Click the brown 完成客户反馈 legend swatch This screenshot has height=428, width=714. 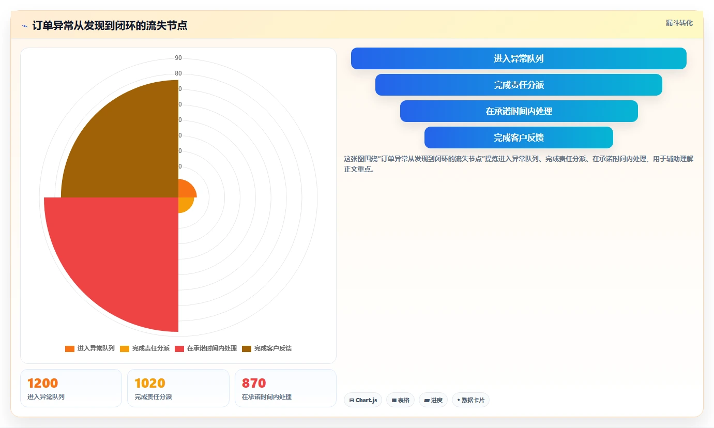pos(247,349)
